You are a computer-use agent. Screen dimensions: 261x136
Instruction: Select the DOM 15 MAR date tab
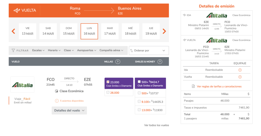pyautogui.click(x=69, y=31)
